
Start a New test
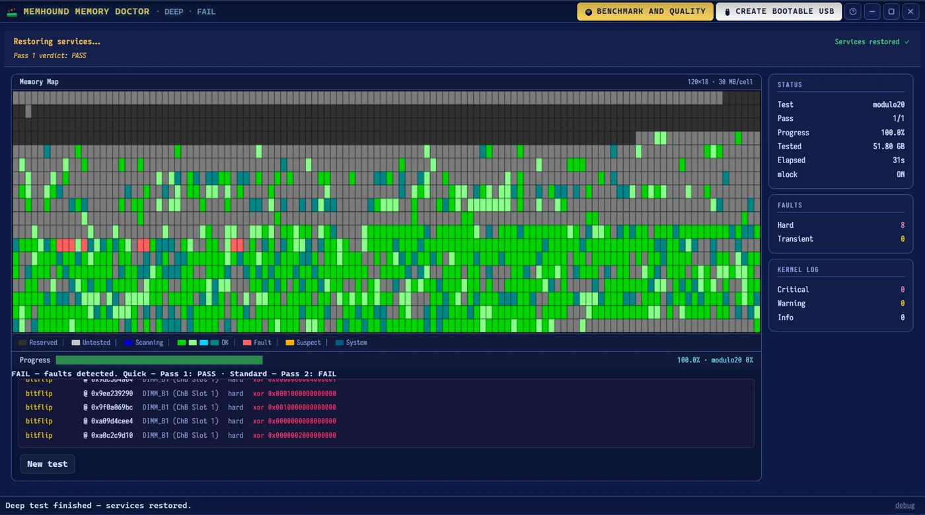48,464
